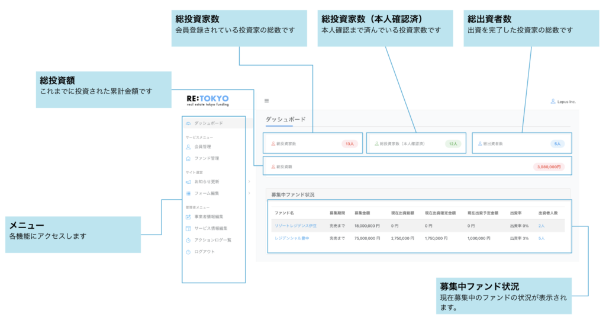Click the お知らせ更新 megaphone icon

(188, 181)
